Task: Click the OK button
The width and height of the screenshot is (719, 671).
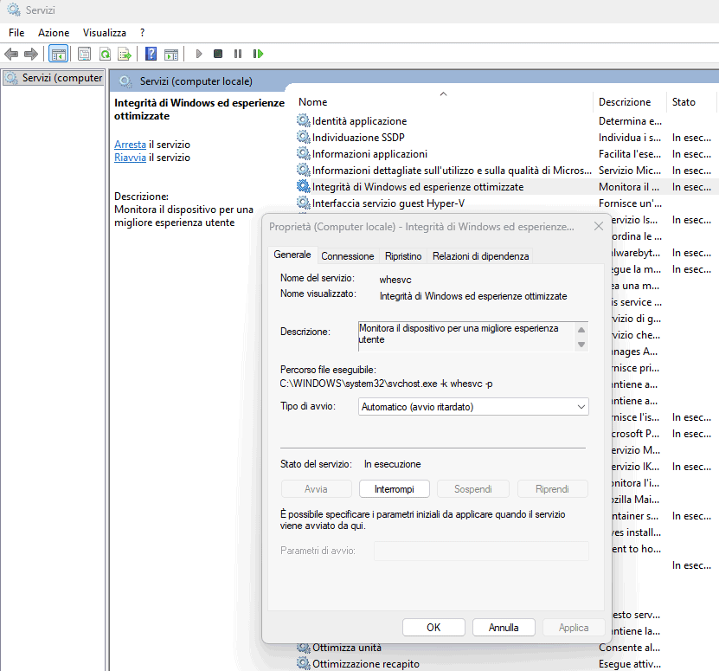Action: coord(433,628)
